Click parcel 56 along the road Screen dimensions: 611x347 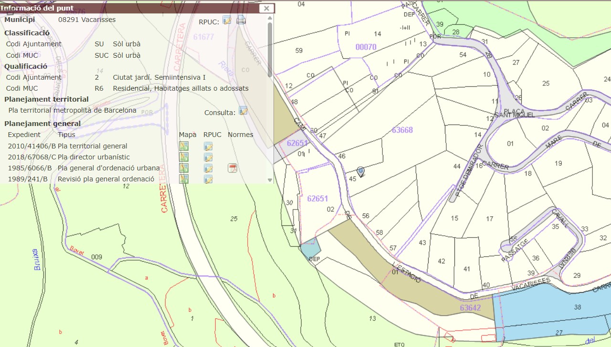(x=366, y=216)
